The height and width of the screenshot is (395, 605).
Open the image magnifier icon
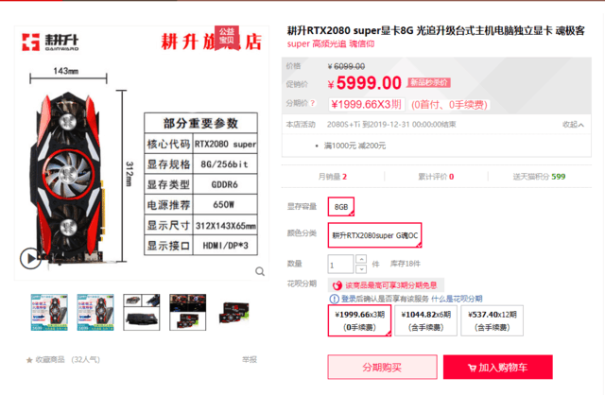[x=260, y=271]
